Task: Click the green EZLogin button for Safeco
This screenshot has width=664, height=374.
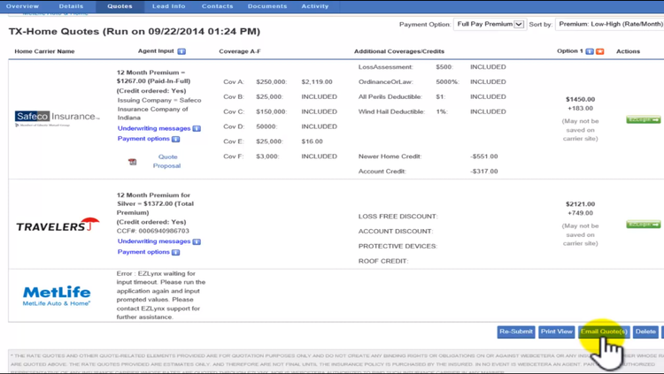Action: [643, 119]
